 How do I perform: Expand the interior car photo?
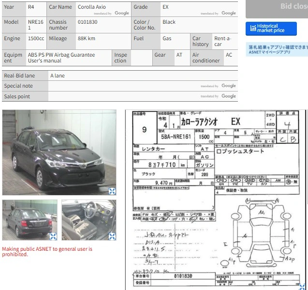[112, 236]
